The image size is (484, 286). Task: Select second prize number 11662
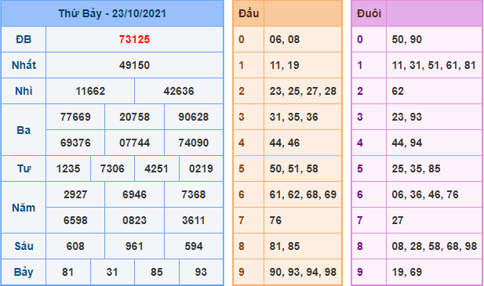click(90, 91)
